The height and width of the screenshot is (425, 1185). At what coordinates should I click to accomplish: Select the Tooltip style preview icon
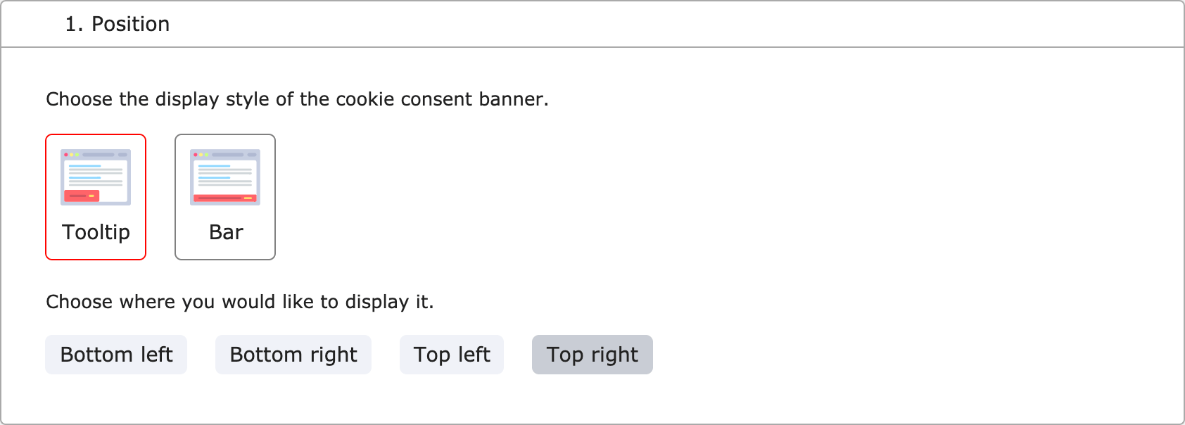(x=96, y=177)
